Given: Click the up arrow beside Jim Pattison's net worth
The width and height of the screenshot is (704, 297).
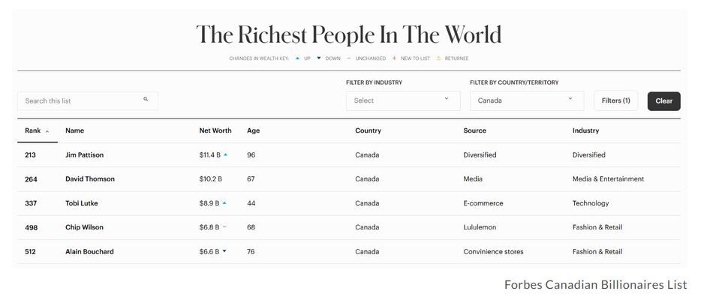Looking at the screenshot, I should coord(225,154).
